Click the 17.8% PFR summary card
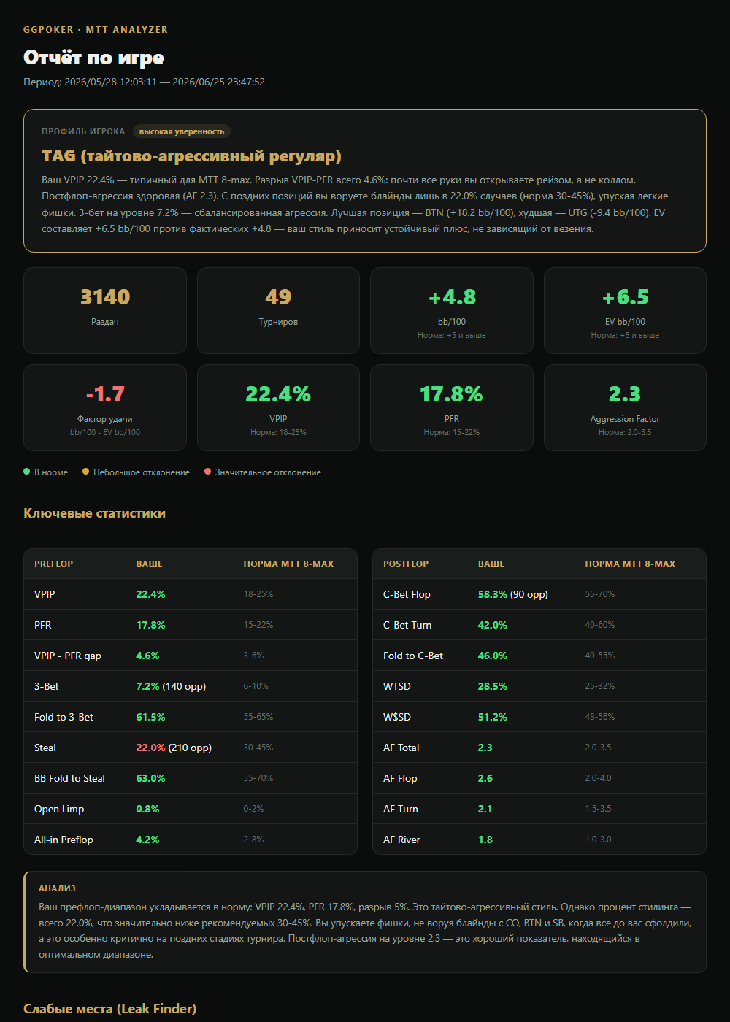730x1022 pixels. point(452,407)
